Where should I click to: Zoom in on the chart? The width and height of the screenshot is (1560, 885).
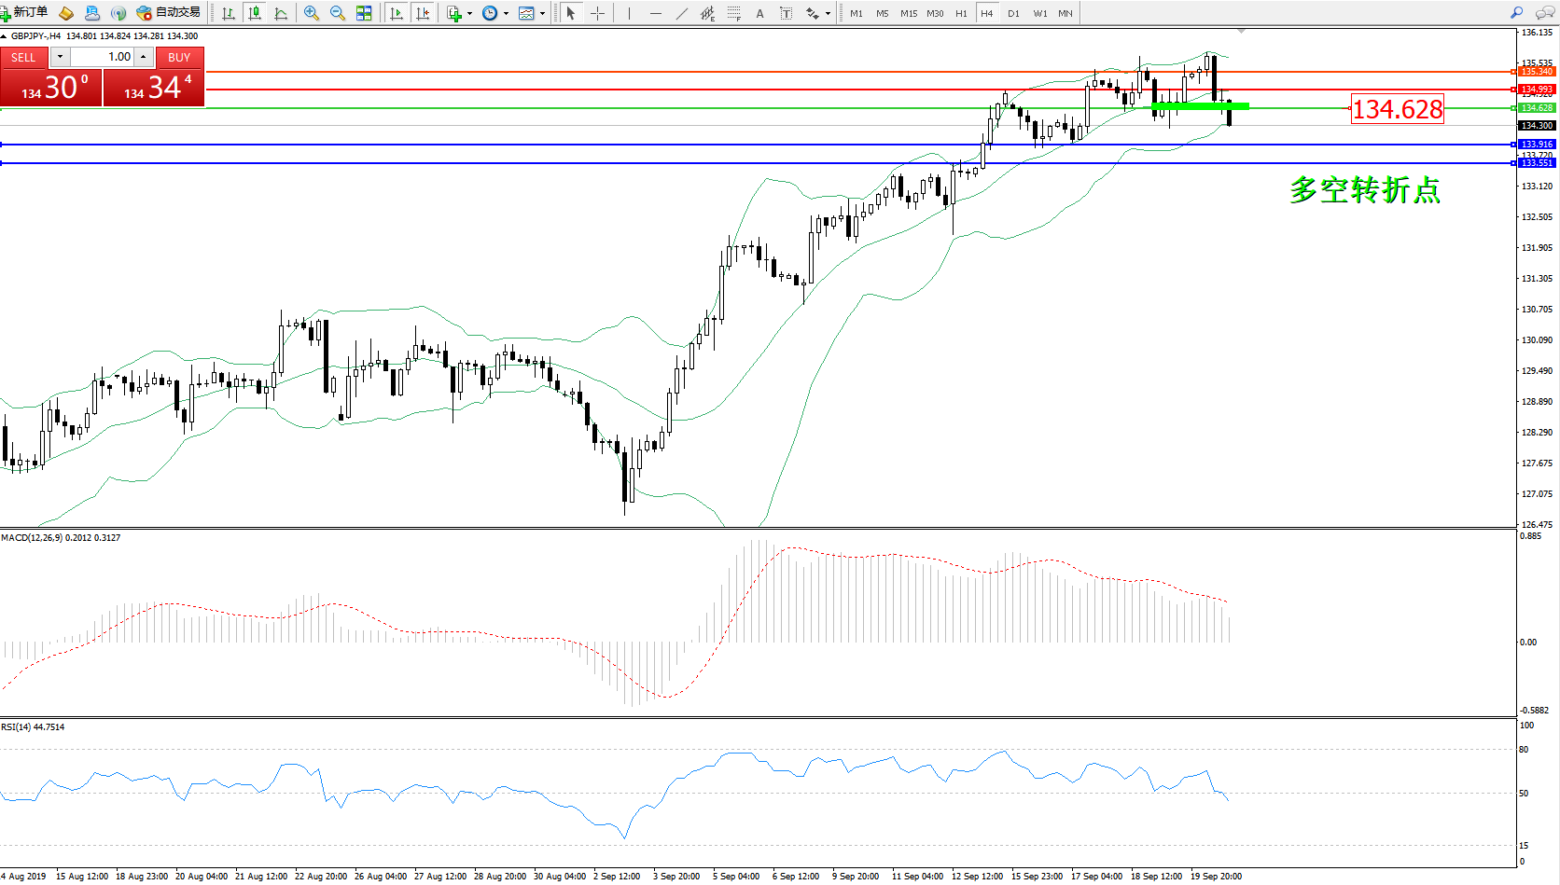tap(312, 13)
